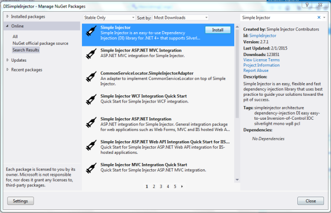The height and width of the screenshot is (213, 331).
Task: Click the Simple Injector search input field
Action: [x=279, y=17]
